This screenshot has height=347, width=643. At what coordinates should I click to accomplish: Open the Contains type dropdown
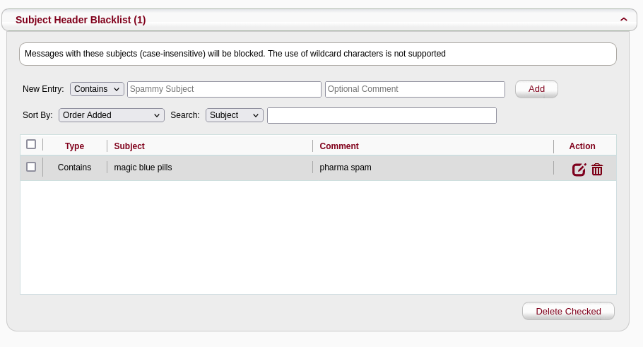click(x=98, y=89)
